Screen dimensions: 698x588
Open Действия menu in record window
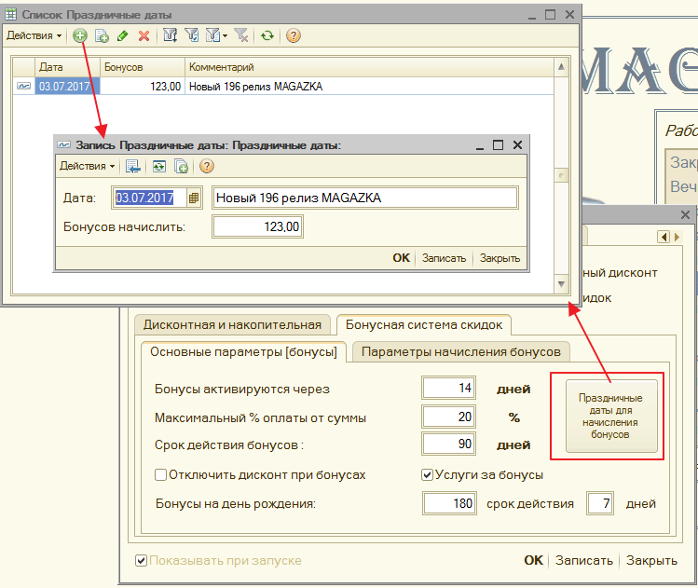click(x=88, y=167)
